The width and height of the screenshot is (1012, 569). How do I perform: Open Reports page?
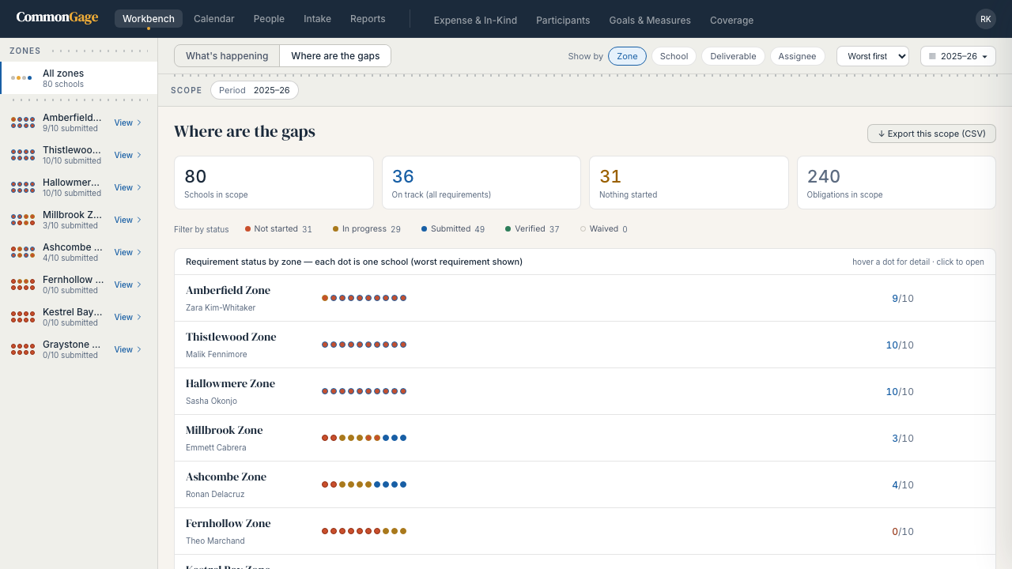[x=368, y=19]
